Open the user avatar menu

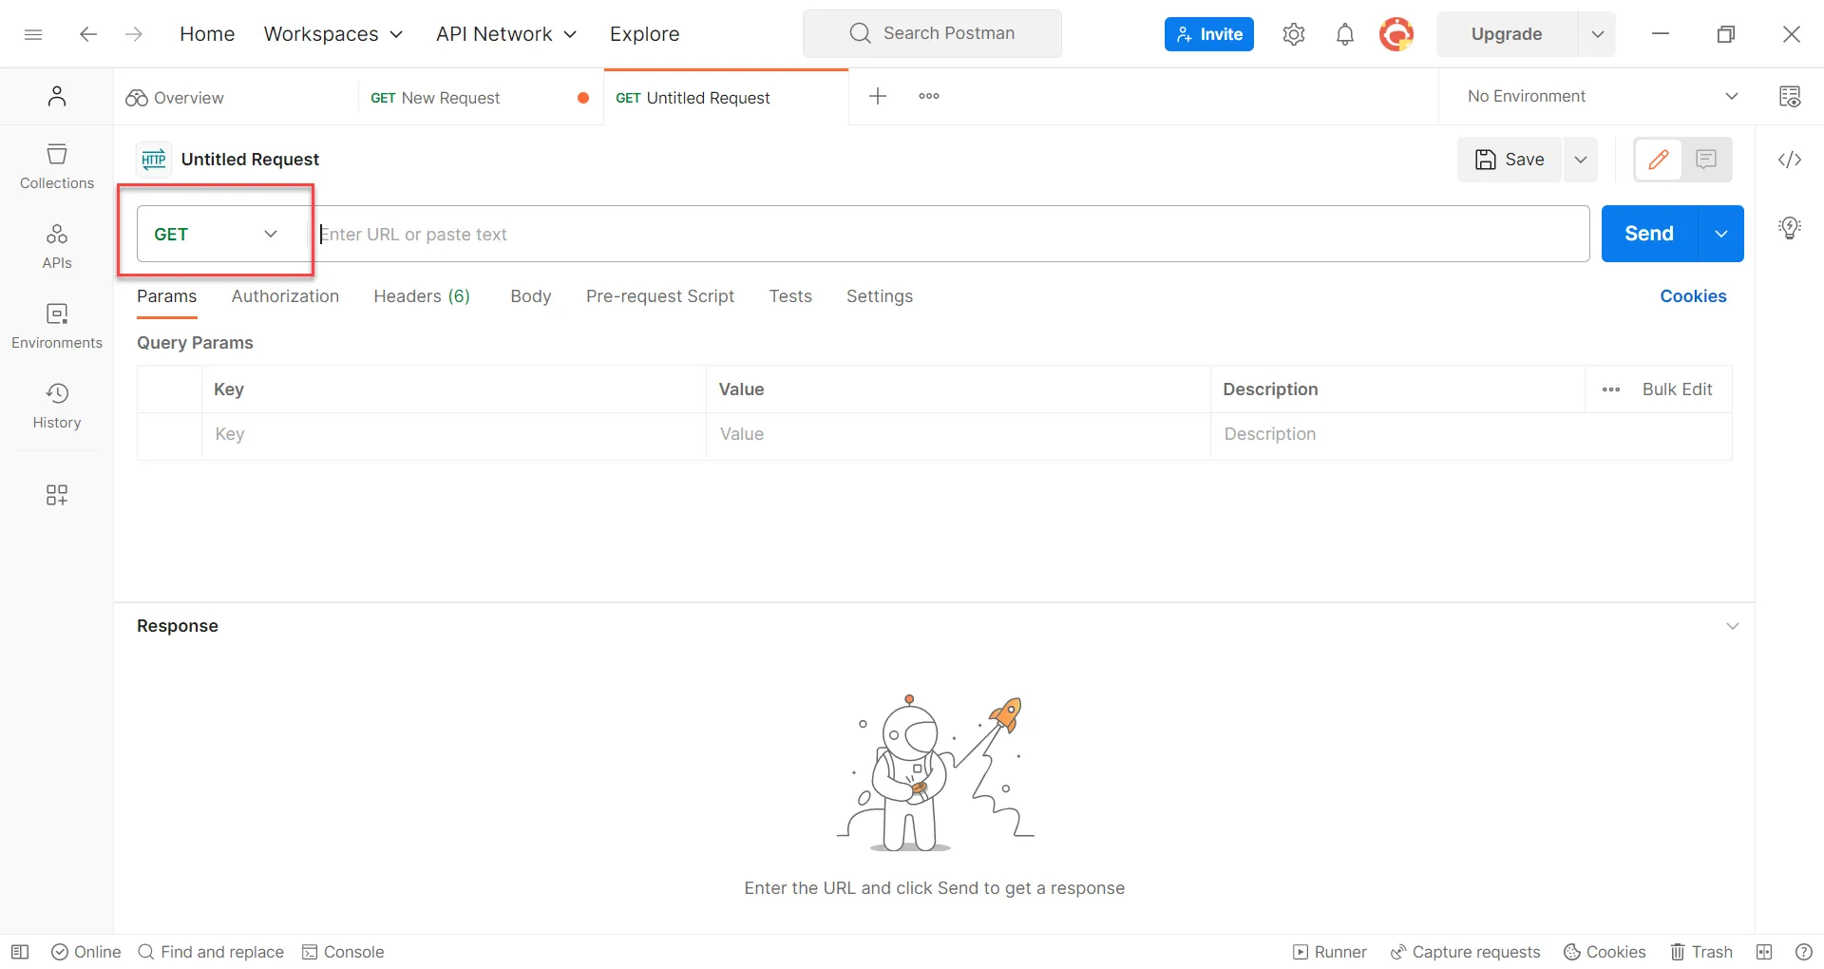[1396, 34]
